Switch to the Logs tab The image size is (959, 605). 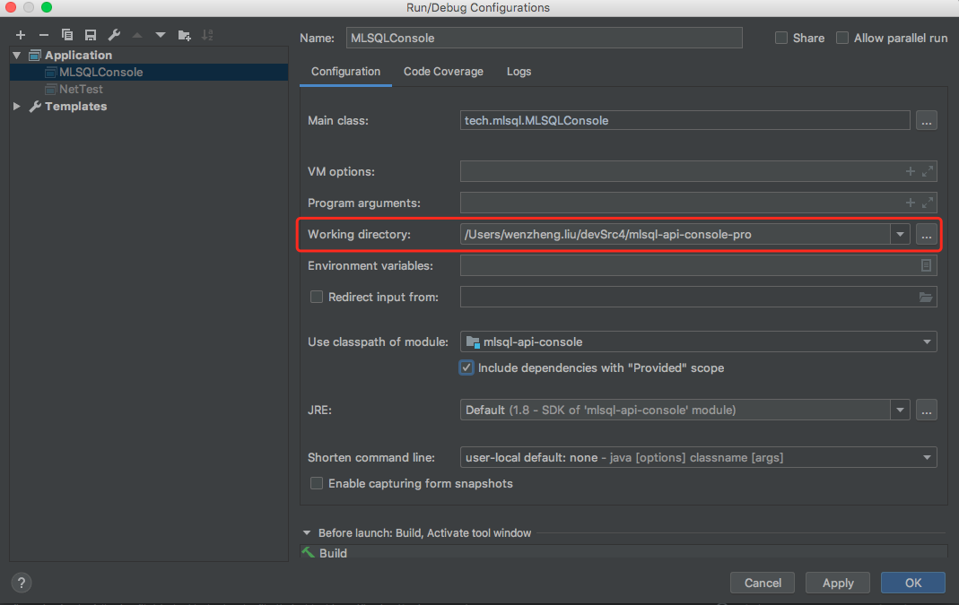(519, 72)
